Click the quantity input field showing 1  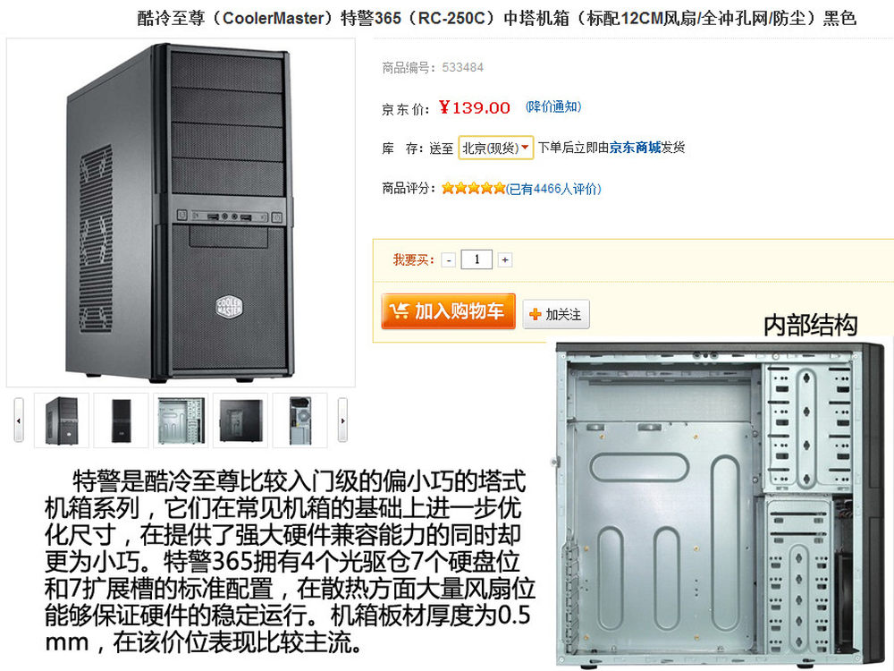pyautogui.click(x=477, y=259)
